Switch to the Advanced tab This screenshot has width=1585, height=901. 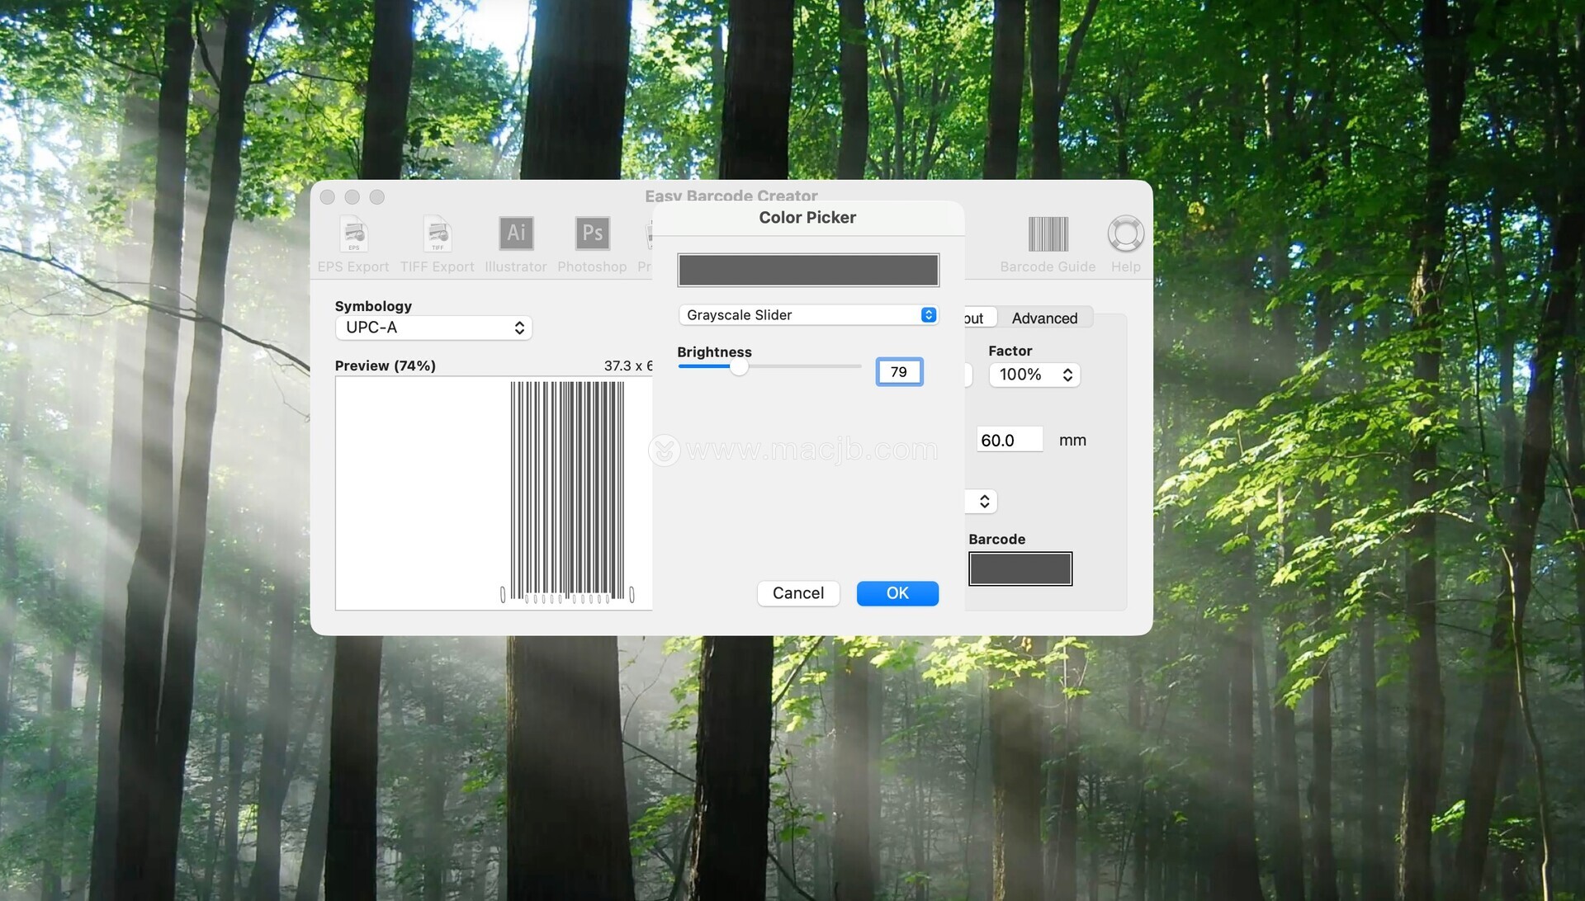tap(1044, 318)
